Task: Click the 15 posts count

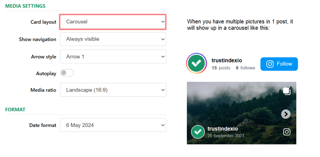Action: [x=221, y=68]
